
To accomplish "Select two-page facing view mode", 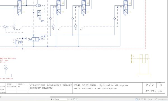I will (x=142, y=99).
